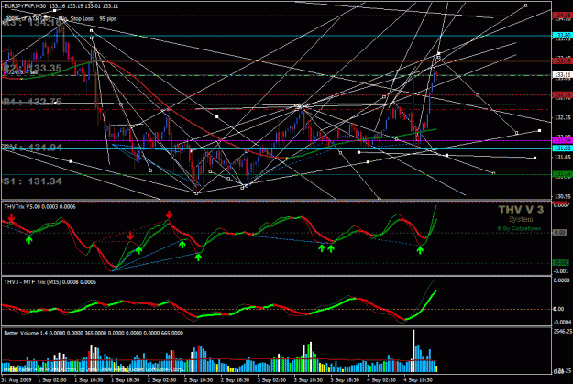Click the 1 Sep 18:30 time label
This screenshot has width=573, height=384.
(x=126, y=379)
